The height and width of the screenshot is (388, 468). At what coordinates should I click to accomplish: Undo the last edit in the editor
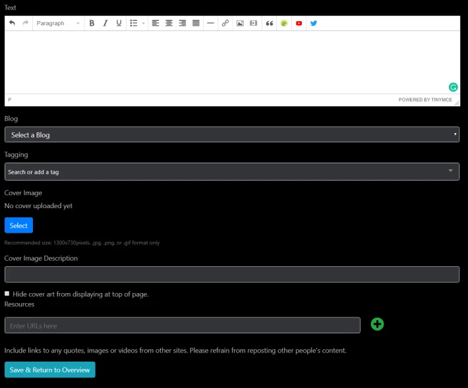click(12, 23)
